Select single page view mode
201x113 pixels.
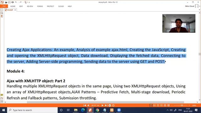point(151,105)
